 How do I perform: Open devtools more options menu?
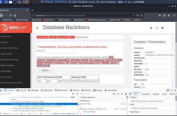171,90
